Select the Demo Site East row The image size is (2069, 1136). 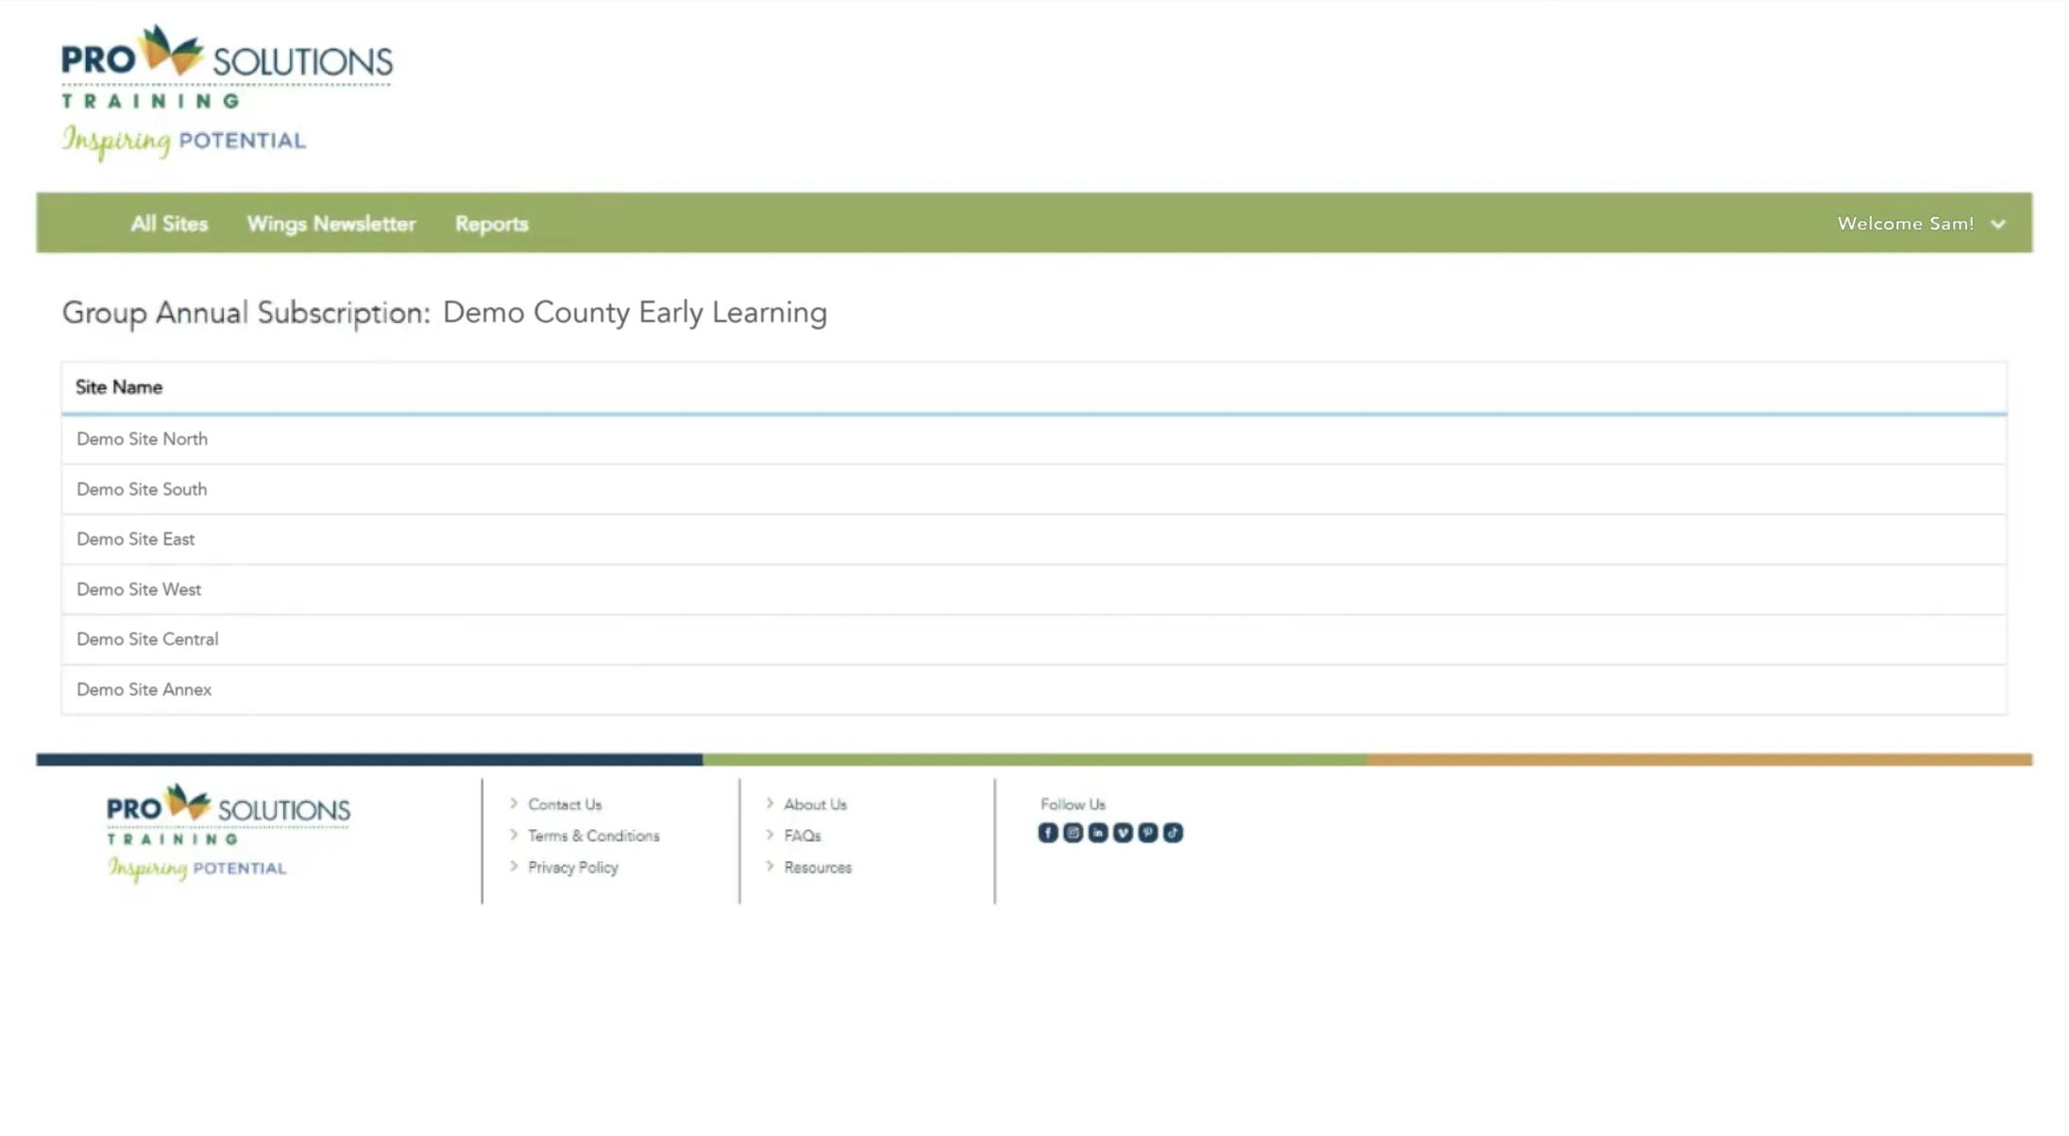(x=1034, y=539)
